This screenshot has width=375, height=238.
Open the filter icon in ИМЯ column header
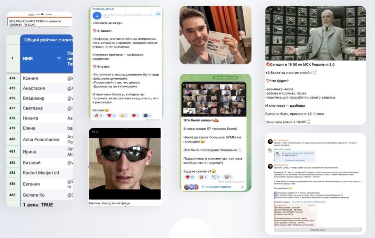tap(59, 59)
